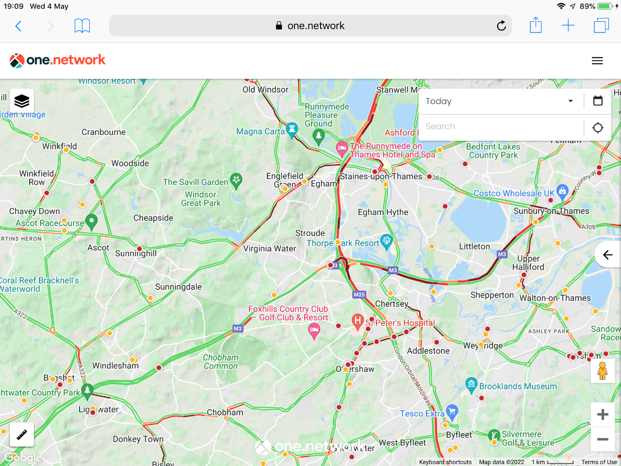
Task: Reload the one.network page
Action: tap(501, 26)
